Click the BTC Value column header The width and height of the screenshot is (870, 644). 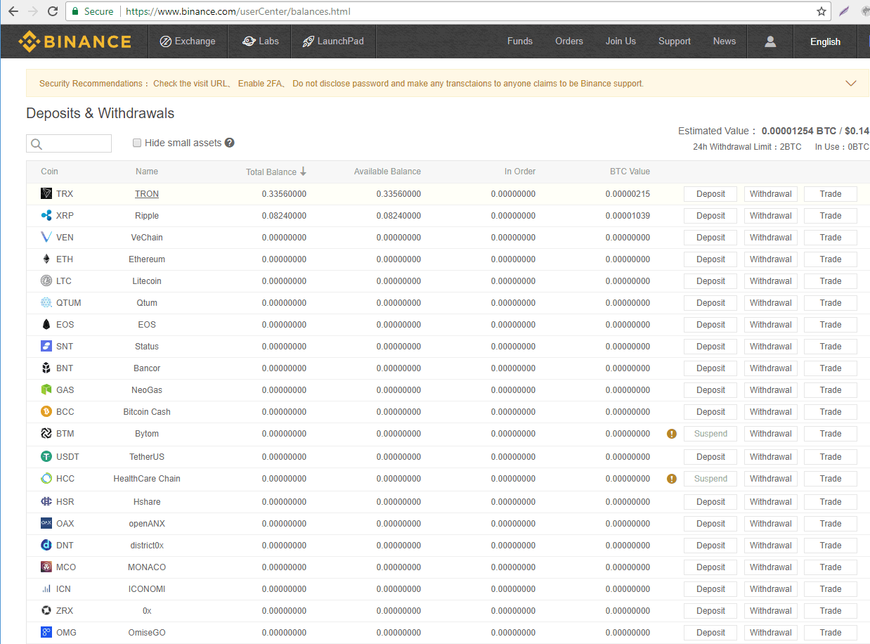click(x=630, y=172)
